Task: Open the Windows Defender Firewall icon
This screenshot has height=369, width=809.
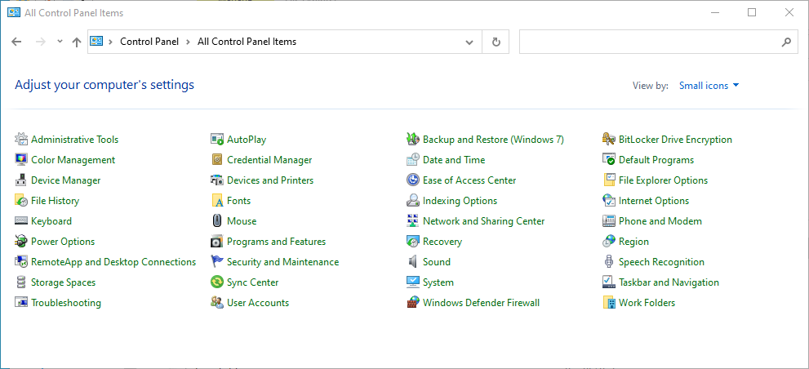Action: coord(413,303)
